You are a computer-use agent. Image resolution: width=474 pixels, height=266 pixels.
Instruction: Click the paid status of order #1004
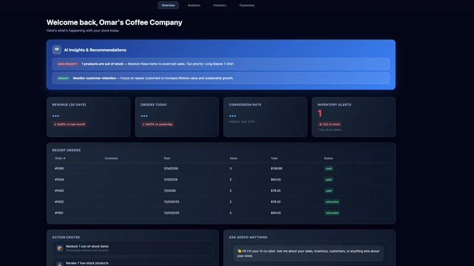click(x=329, y=180)
